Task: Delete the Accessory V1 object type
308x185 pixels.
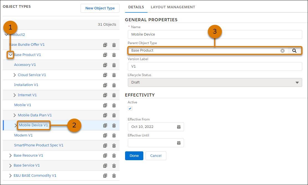Action: click(x=114, y=65)
